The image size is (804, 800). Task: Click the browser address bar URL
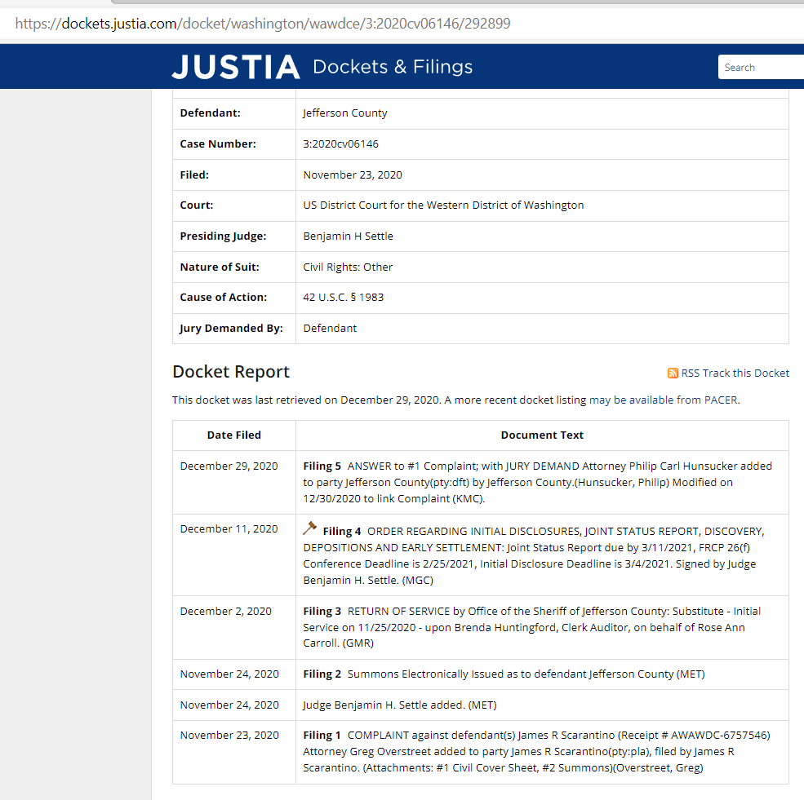263,24
